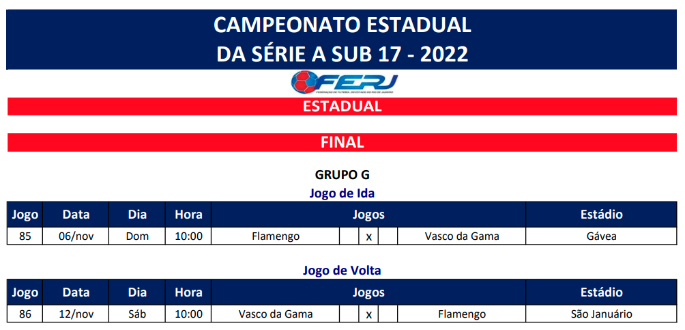Select the red ESTADUAL bar
Screen dimensions: 685x330
pos(342,107)
